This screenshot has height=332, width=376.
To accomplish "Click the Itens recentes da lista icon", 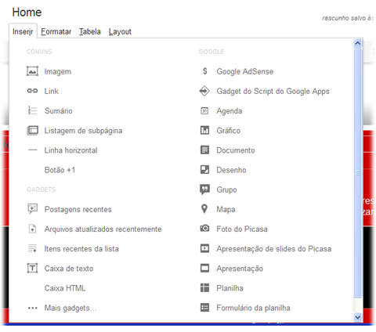I will tap(32, 248).
